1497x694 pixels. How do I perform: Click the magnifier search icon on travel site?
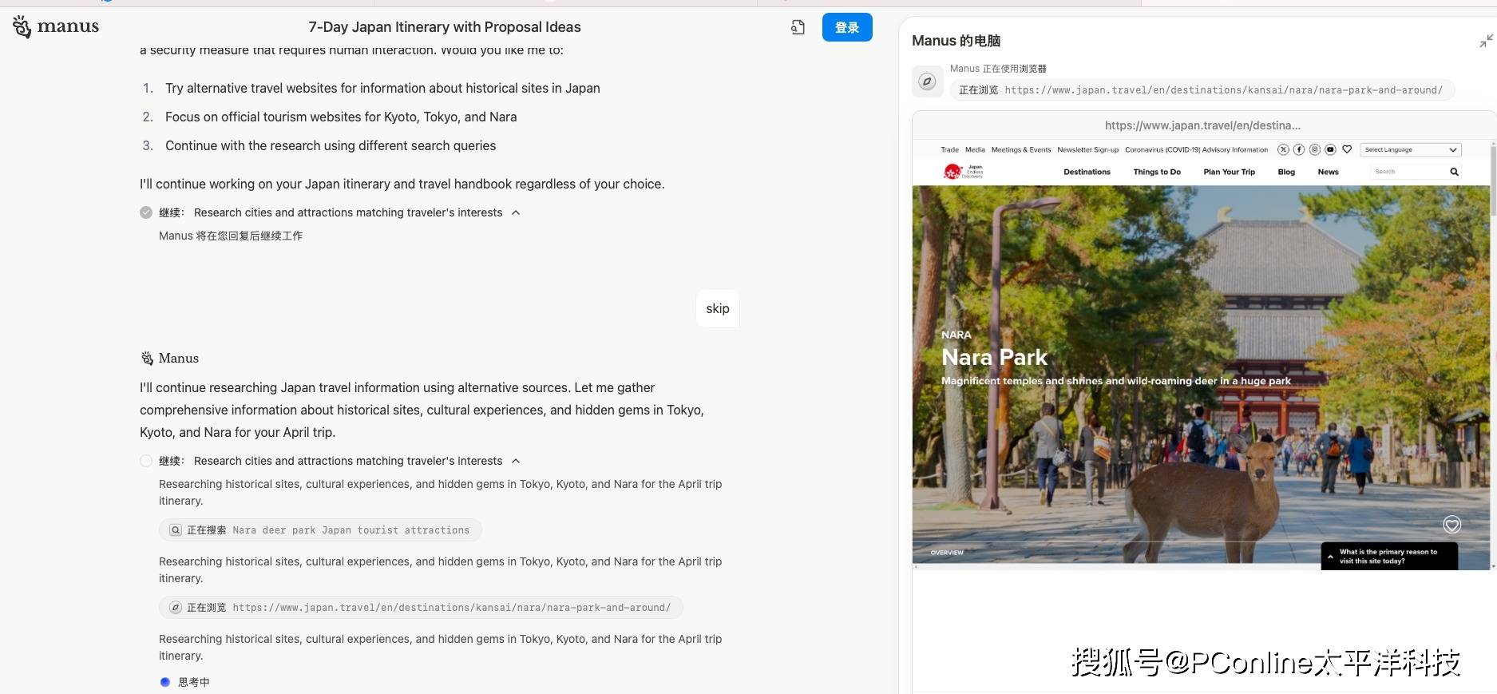point(1454,172)
